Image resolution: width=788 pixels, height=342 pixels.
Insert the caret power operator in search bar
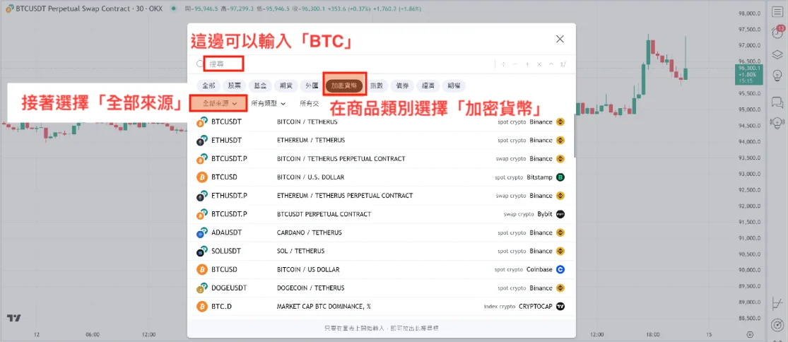(551, 64)
